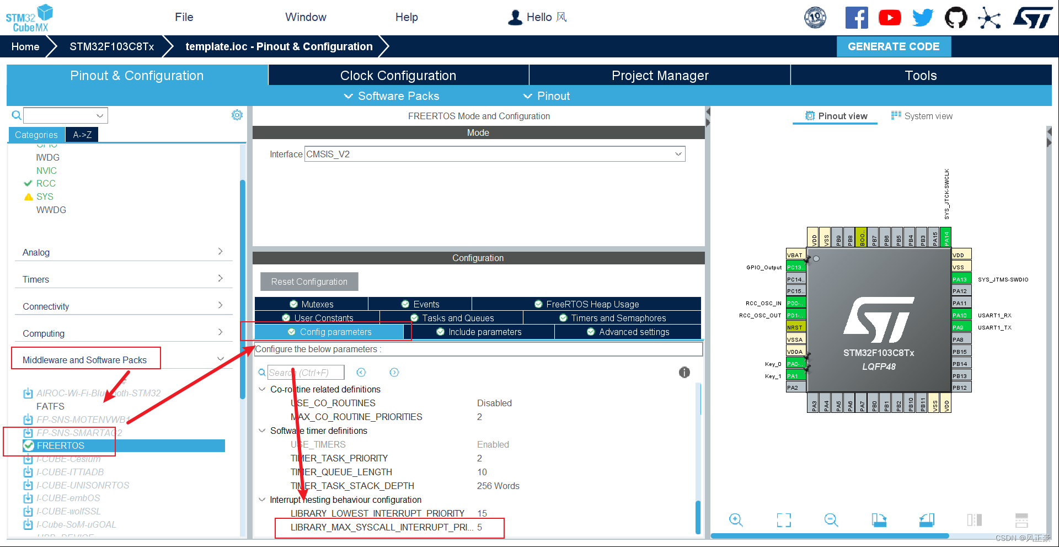
Task: Open the Facebook link icon
Action: point(856,18)
